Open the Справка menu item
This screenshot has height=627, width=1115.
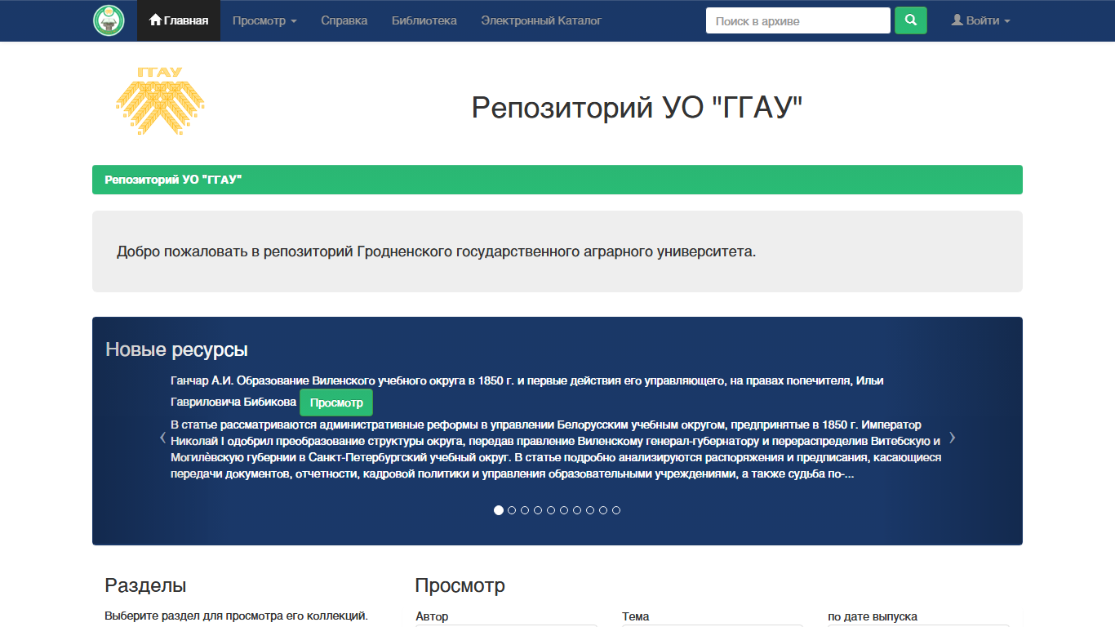[x=344, y=20]
